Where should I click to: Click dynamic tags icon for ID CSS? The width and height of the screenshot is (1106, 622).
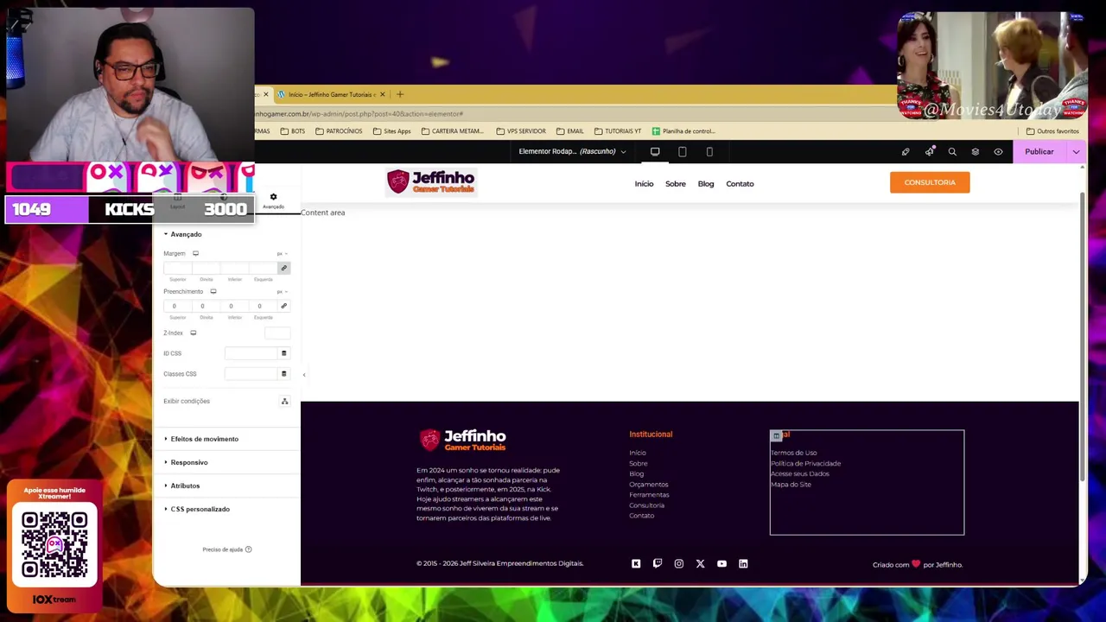pos(283,353)
